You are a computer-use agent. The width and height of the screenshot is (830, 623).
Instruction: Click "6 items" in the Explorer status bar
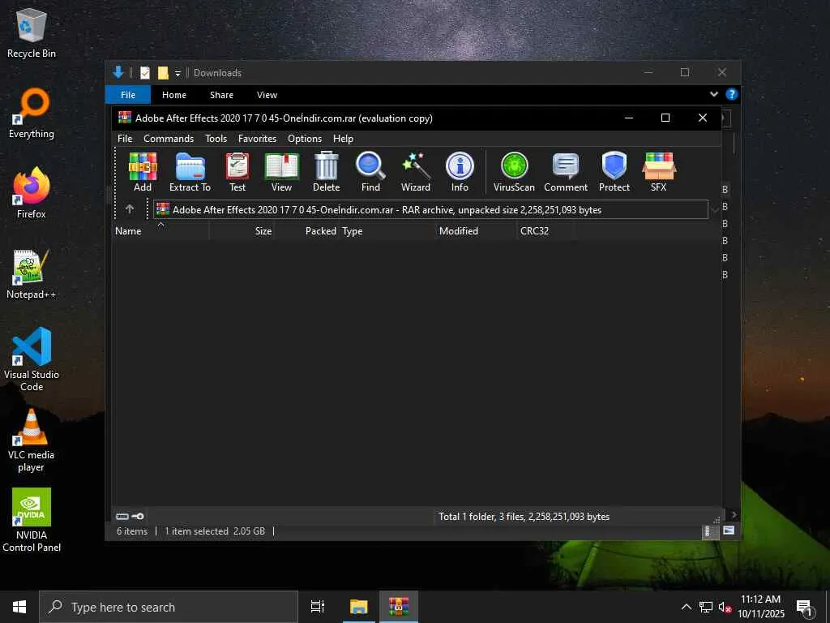132,531
